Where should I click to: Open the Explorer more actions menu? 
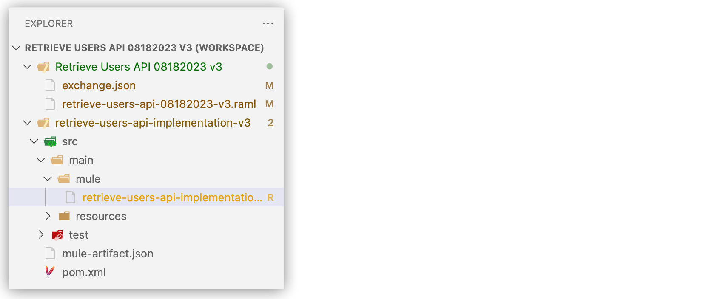[268, 23]
